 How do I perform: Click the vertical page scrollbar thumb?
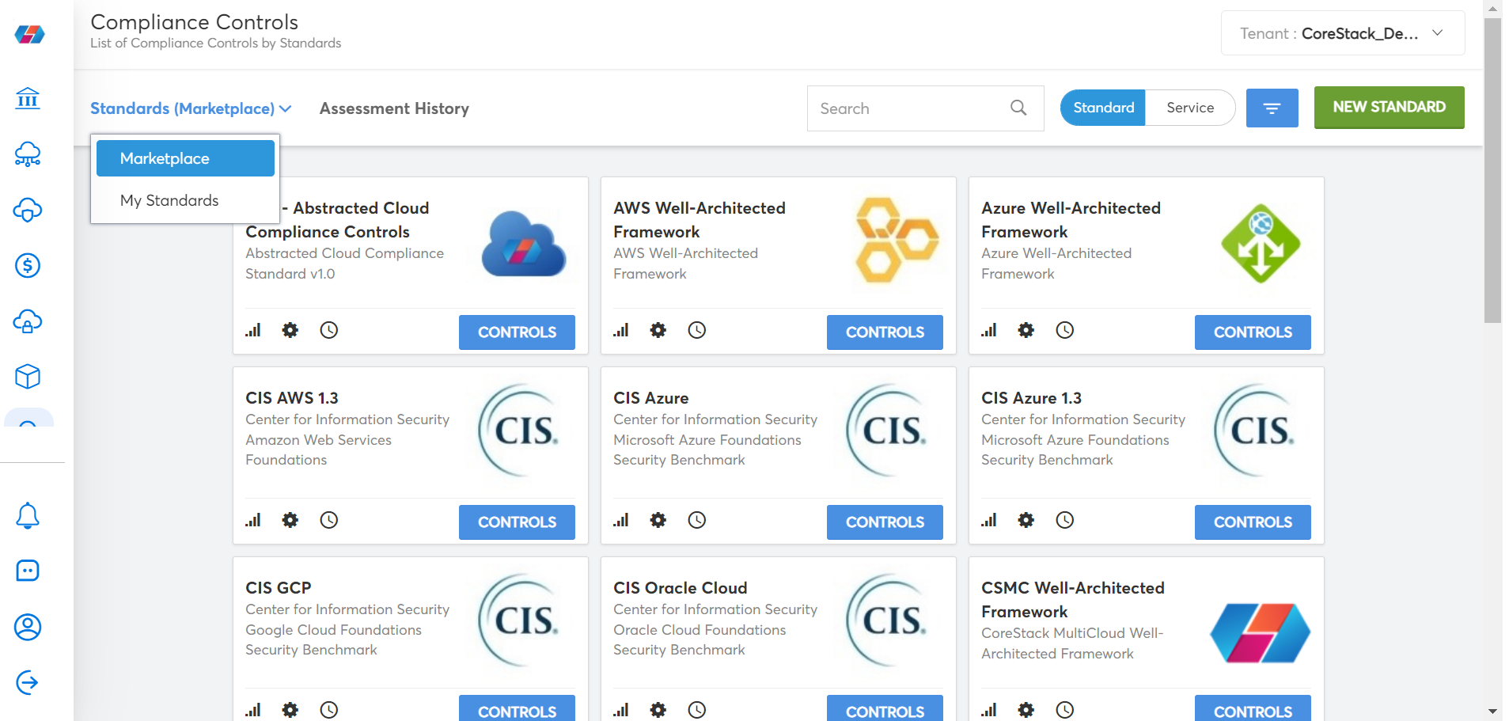pyautogui.click(x=1492, y=170)
